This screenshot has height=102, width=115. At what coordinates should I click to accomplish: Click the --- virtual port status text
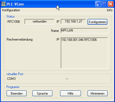click(x=67, y=79)
